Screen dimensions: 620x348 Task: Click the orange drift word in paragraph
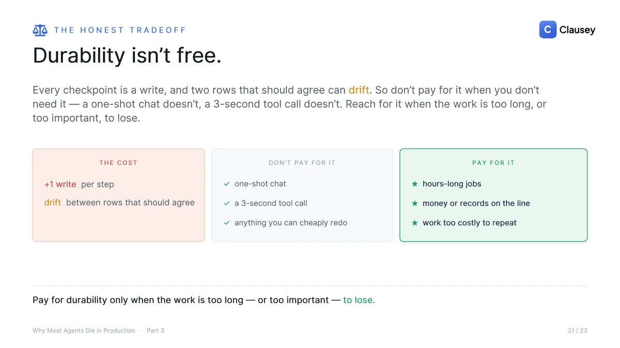pos(359,90)
